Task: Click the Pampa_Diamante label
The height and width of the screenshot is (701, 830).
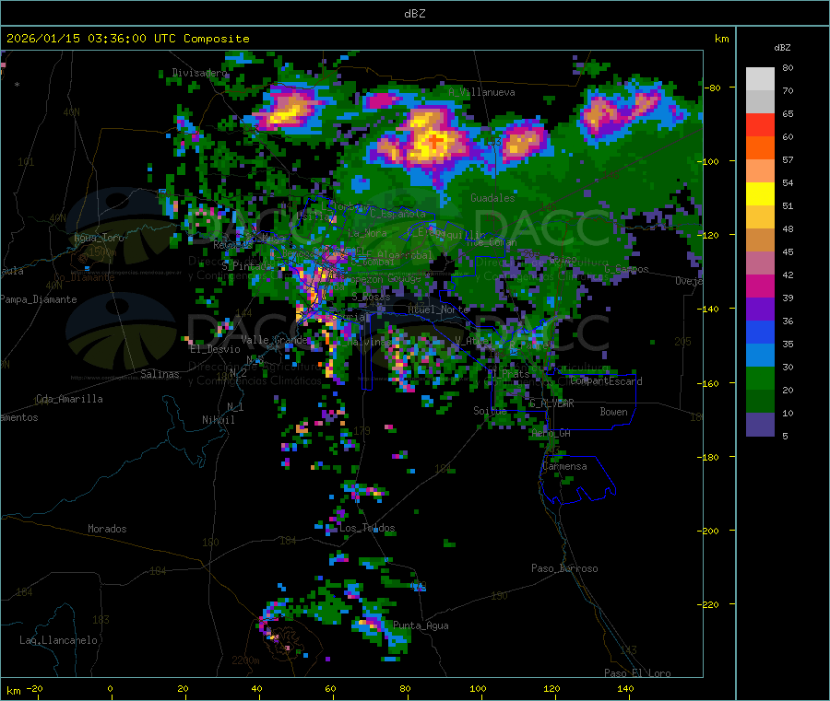Action: [39, 299]
